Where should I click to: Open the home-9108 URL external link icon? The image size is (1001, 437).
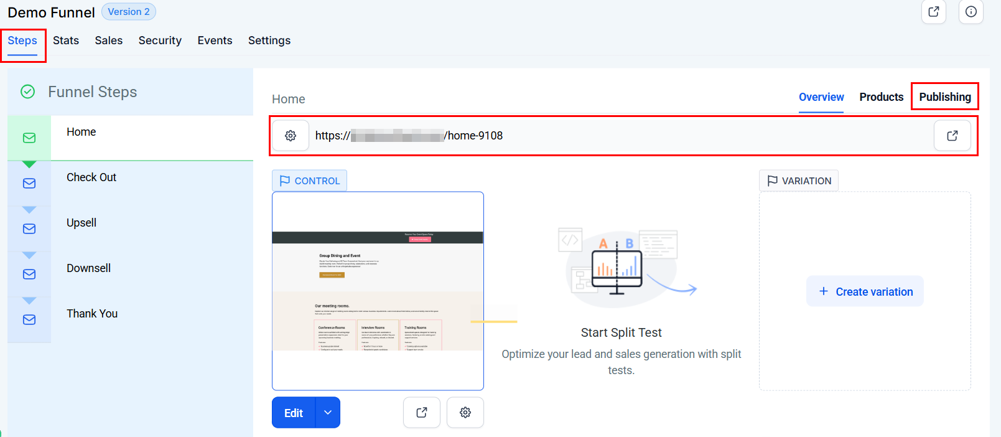point(952,136)
